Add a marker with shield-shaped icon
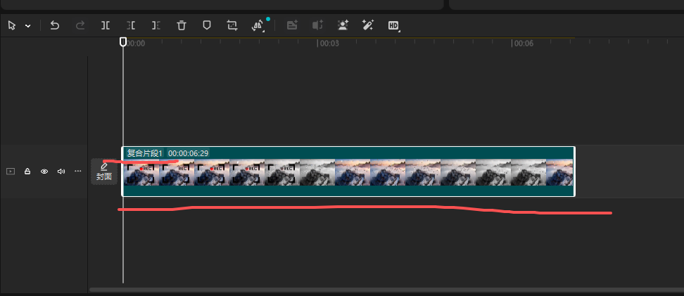The height and width of the screenshot is (296, 684). (x=207, y=25)
